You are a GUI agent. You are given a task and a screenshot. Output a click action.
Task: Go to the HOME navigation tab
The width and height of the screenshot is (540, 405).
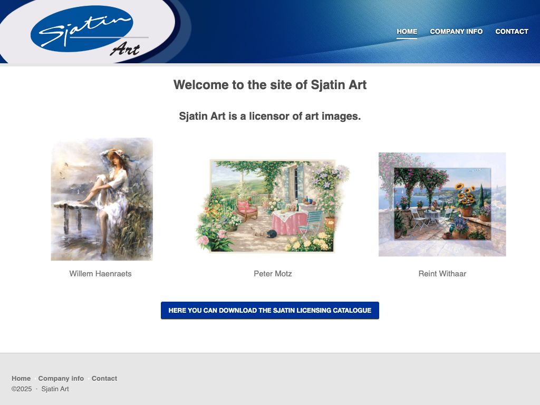(407, 31)
